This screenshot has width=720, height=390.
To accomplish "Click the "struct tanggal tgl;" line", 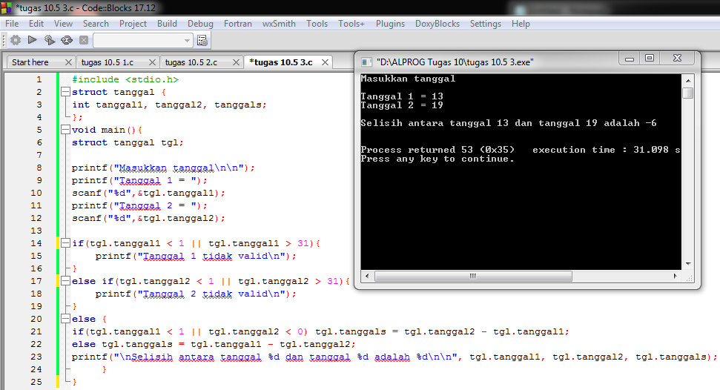I will pyautogui.click(x=128, y=142).
